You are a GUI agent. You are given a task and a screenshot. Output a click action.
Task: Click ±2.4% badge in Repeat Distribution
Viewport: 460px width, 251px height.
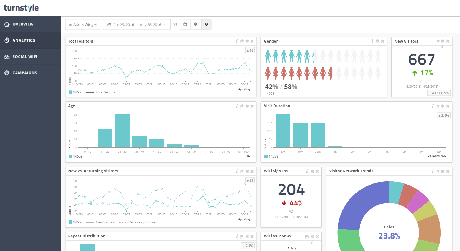click(248, 246)
